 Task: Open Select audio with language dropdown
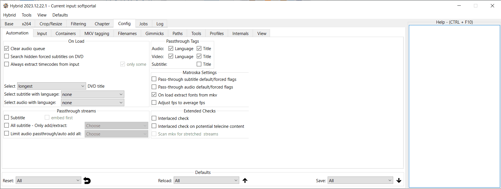pos(92,102)
